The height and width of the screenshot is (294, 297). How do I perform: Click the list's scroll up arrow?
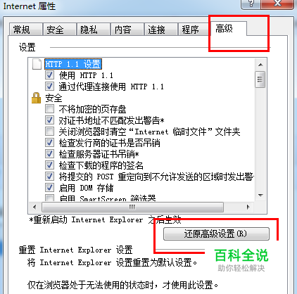(260, 65)
